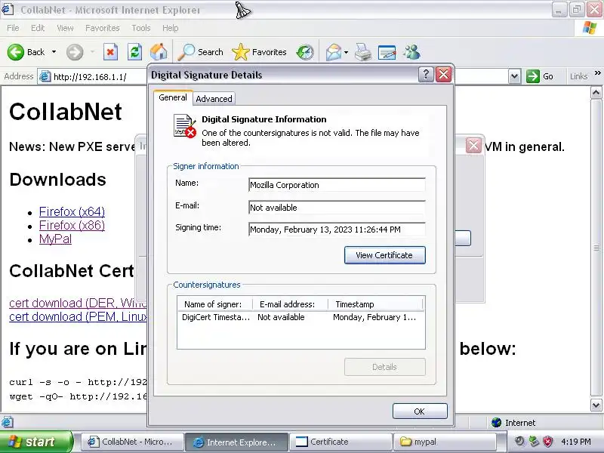Click the View Certificate button

pyautogui.click(x=385, y=255)
